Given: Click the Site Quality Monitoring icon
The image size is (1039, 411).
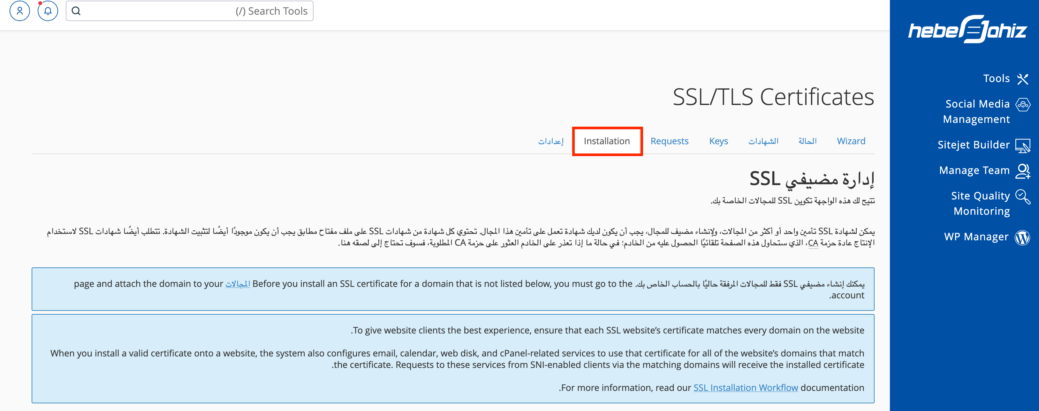Looking at the screenshot, I should [1023, 197].
